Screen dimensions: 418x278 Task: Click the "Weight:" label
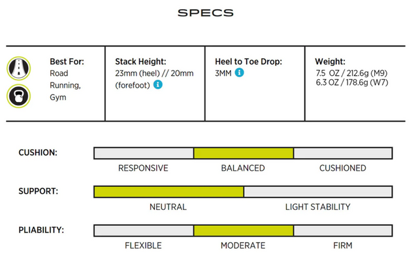point(332,61)
